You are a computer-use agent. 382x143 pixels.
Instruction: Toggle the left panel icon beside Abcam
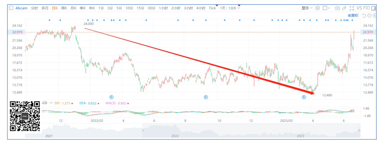[x=11, y=8]
